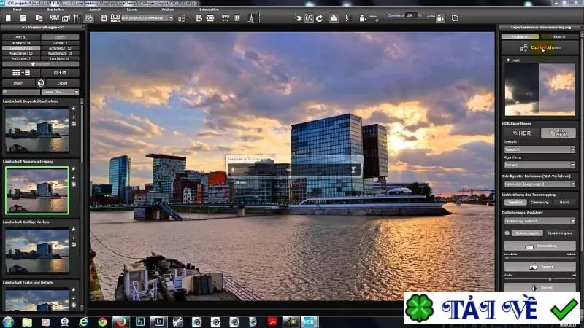Click the PROJECTS camera icon

[115, 17]
